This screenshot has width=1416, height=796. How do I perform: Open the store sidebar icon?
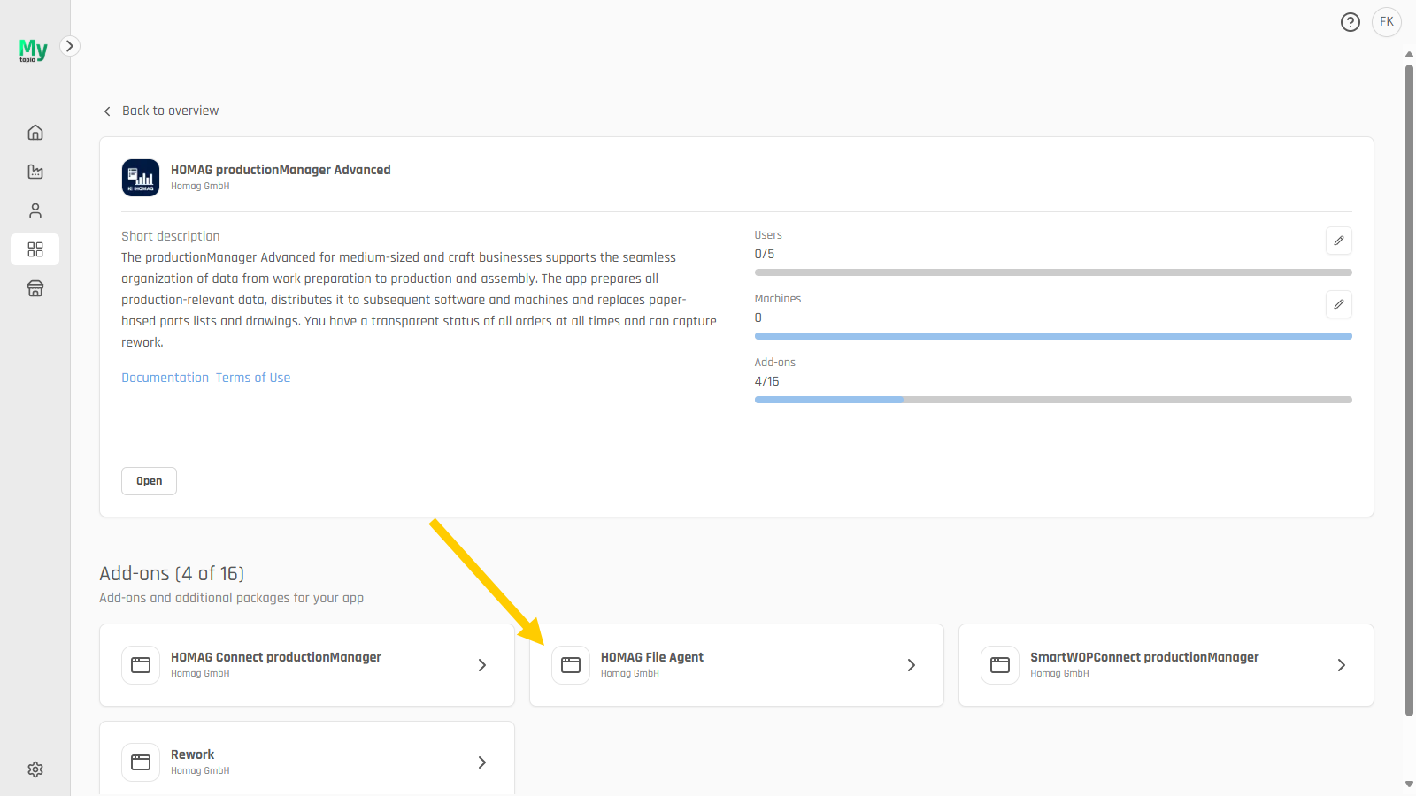point(35,288)
